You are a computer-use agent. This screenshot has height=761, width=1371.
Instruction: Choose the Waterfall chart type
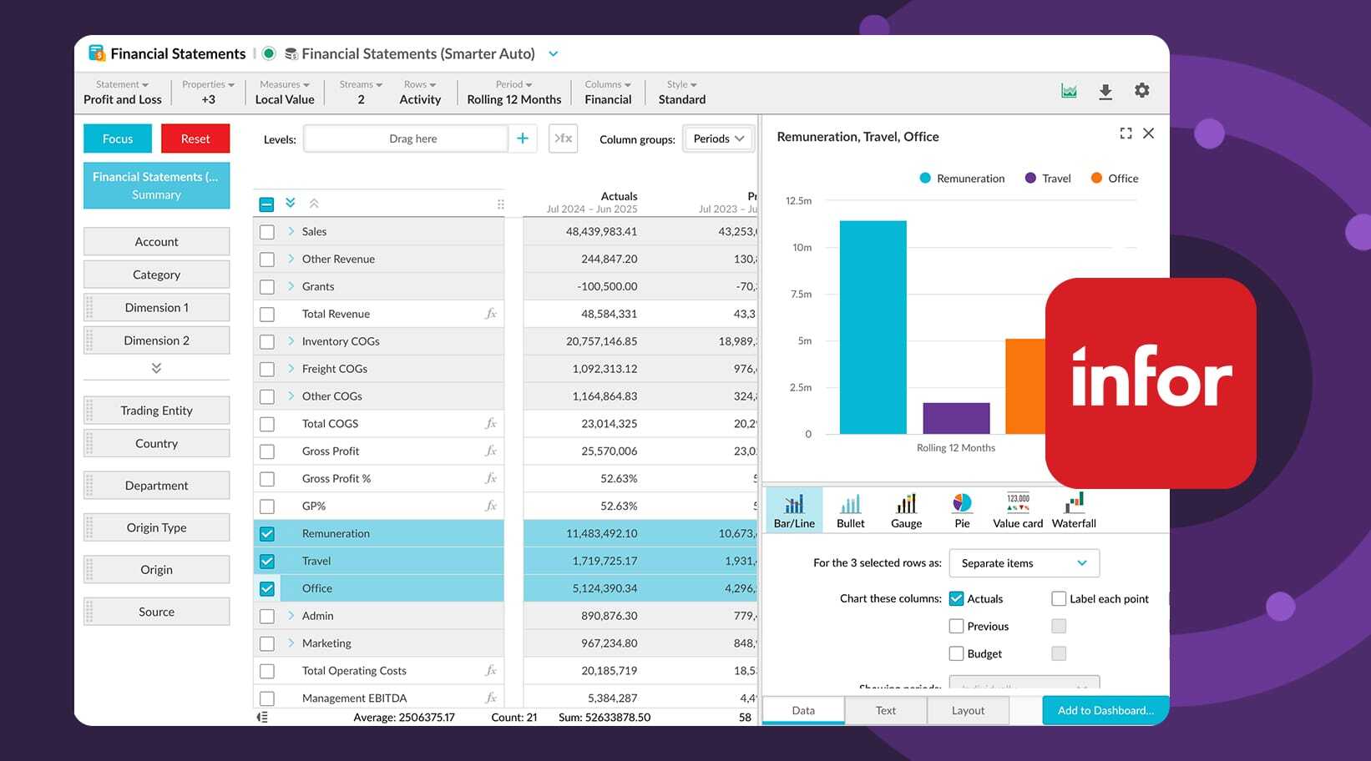(1073, 509)
